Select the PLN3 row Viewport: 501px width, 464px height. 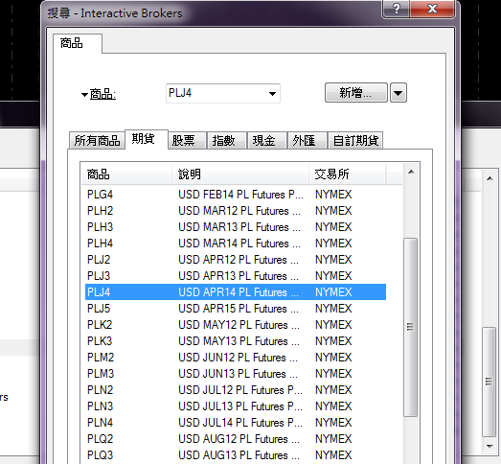(x=236, y=406)
